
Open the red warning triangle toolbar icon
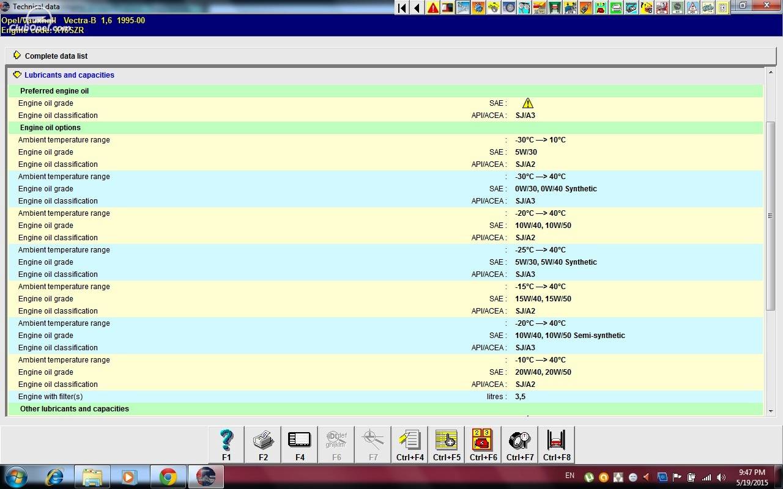click(x=432, y=7)
